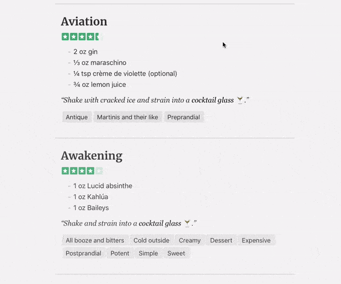
Task: Select the All booze and bitters tag
Action: point(95,240)
